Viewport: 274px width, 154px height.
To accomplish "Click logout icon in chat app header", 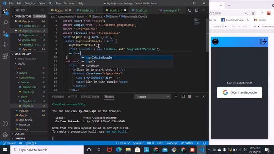I will point(263,41).
